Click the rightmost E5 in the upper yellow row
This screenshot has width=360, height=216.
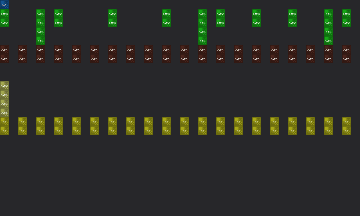(346, 122)
